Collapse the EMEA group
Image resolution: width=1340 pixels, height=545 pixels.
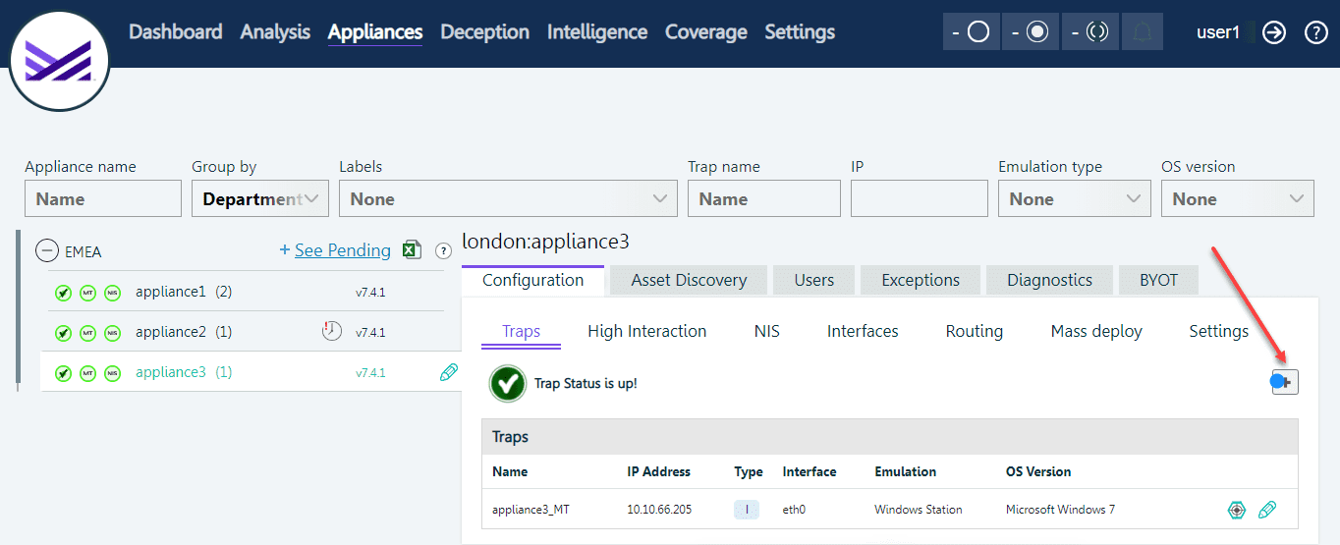(47, 251)
